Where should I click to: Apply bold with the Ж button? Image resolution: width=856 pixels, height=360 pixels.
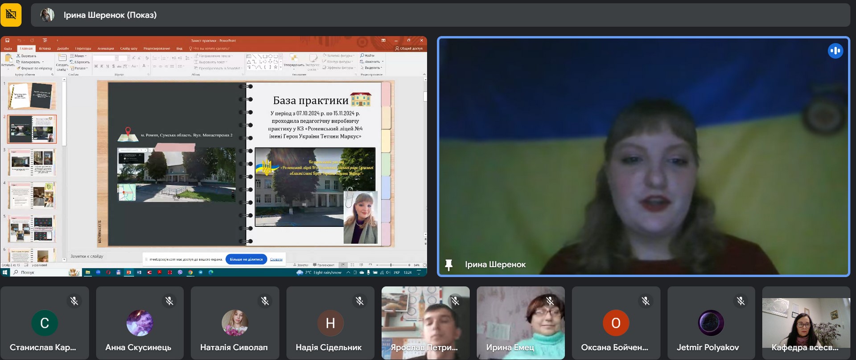pos(96,66)
